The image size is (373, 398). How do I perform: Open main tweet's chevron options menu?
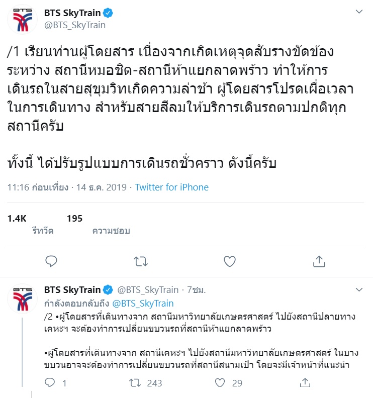click(359, 12)
